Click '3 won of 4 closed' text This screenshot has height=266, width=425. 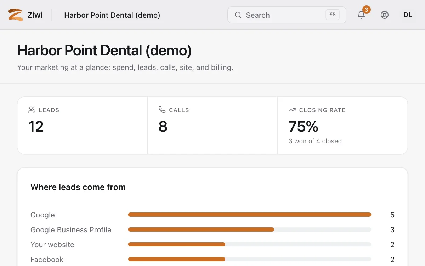(315, 141)
